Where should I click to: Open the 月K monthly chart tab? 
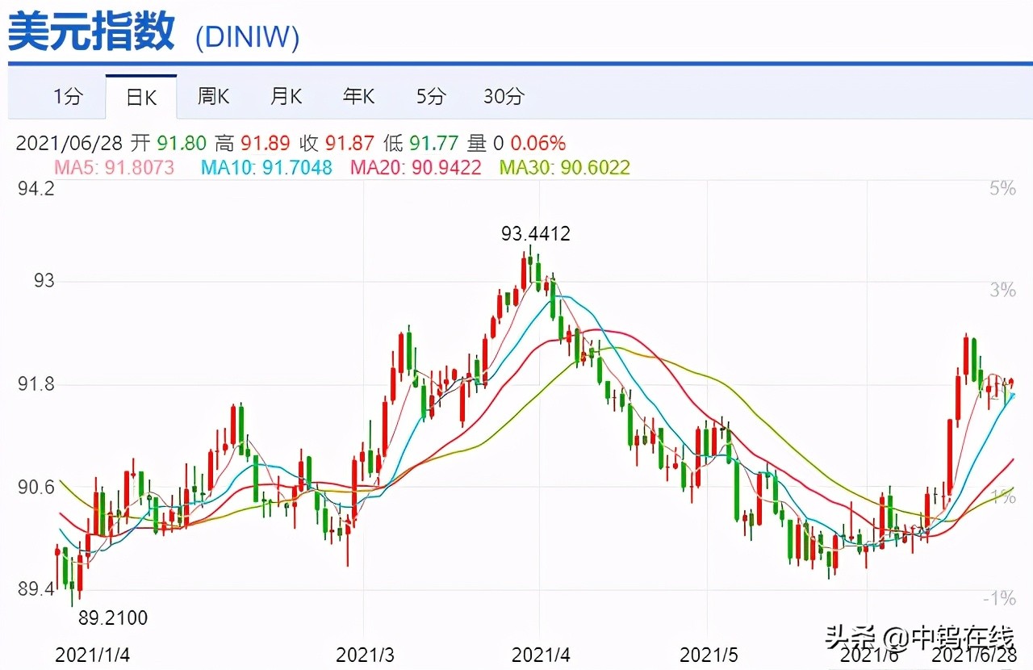tap(286, 97)
